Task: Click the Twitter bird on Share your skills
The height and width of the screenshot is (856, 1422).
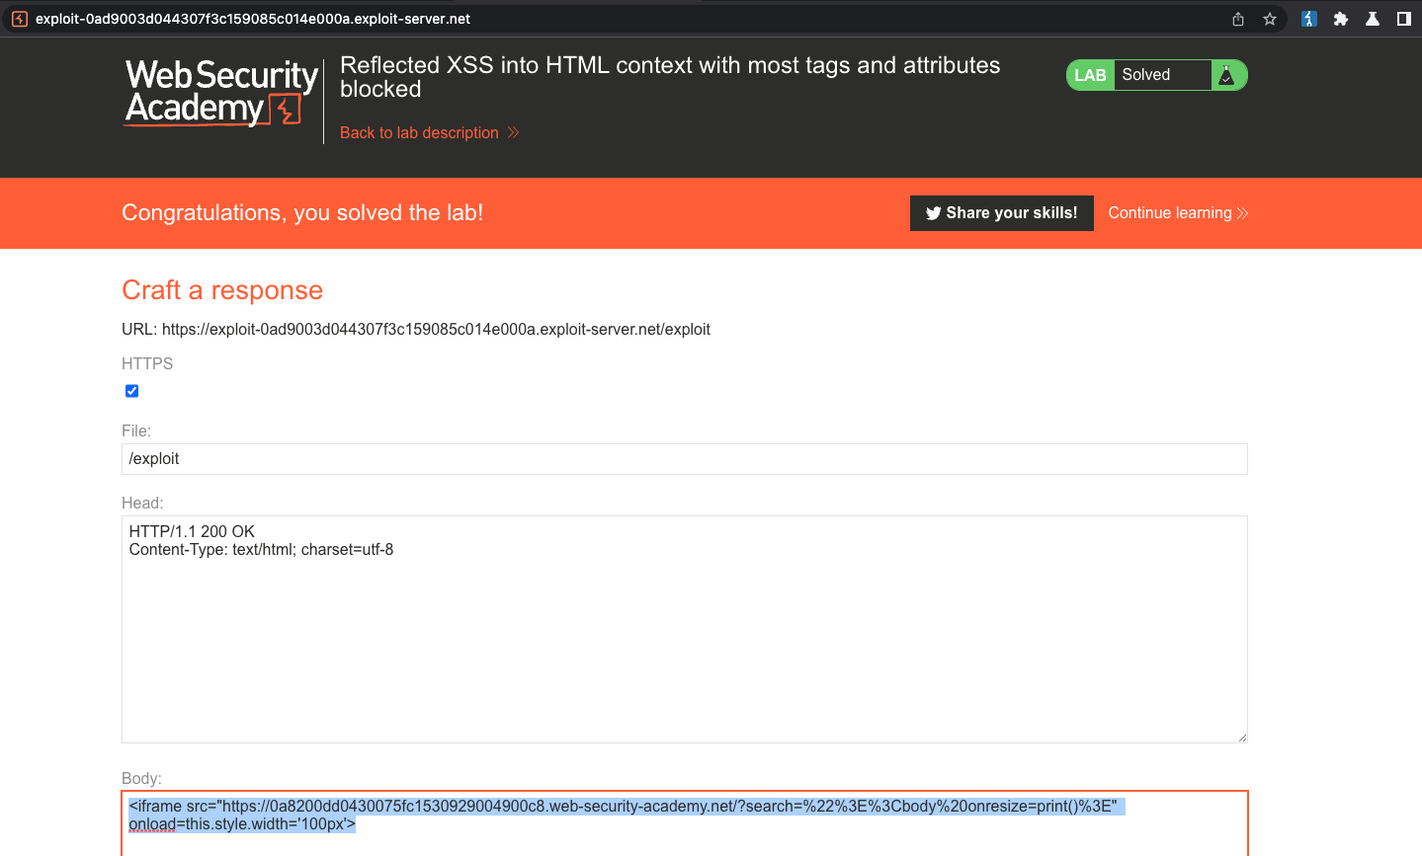Action: tap(933, 213)
